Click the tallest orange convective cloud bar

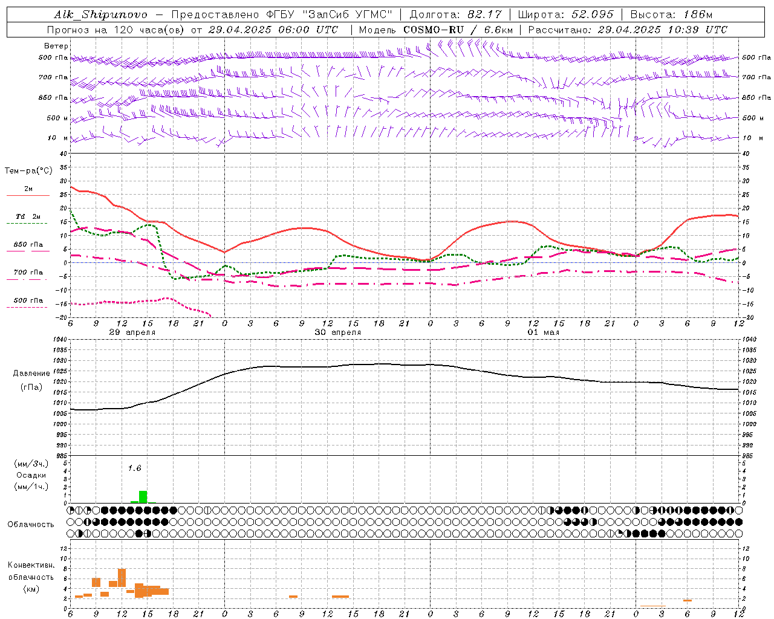pos(122,578)
